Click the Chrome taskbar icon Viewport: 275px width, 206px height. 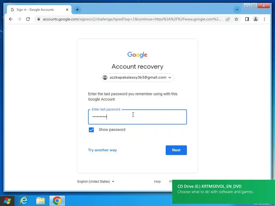(x=57, y=201)
